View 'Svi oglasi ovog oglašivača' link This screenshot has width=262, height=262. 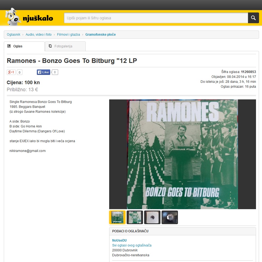tap(132, 245)
